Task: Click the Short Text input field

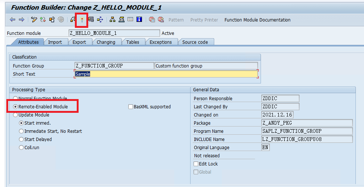Action: (x=166, y=74)
